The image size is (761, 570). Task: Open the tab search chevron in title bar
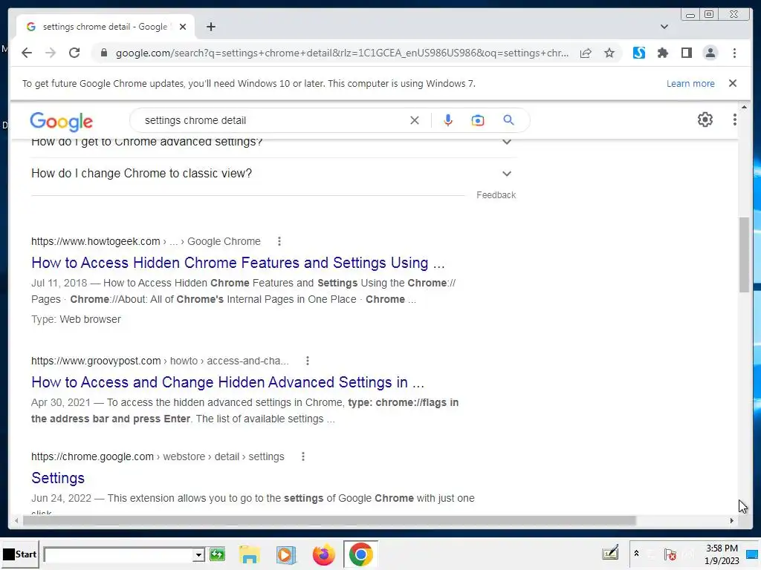click(664, 27)
